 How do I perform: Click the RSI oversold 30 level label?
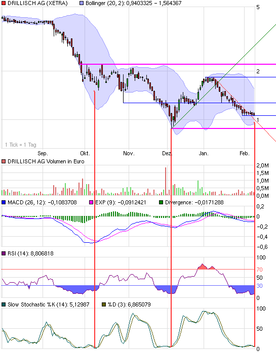259,286
